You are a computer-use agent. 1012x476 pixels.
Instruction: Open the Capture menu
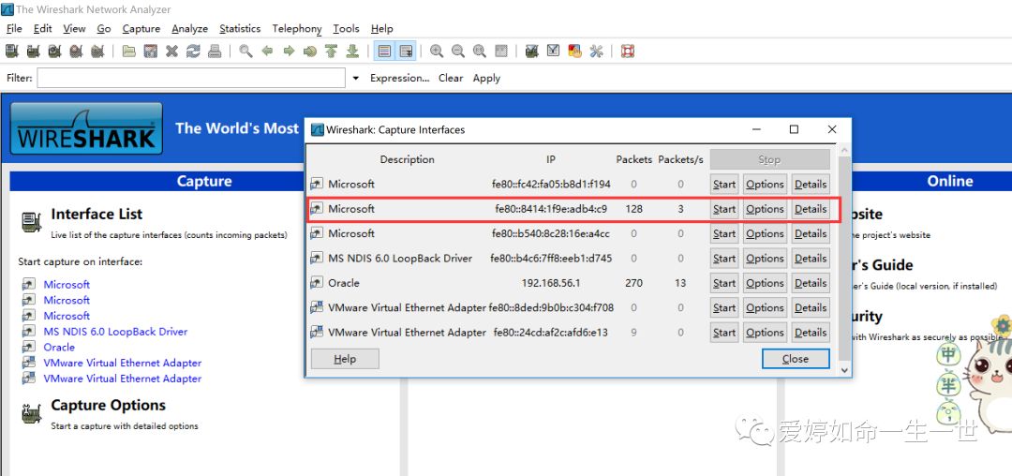click(141, 28)
